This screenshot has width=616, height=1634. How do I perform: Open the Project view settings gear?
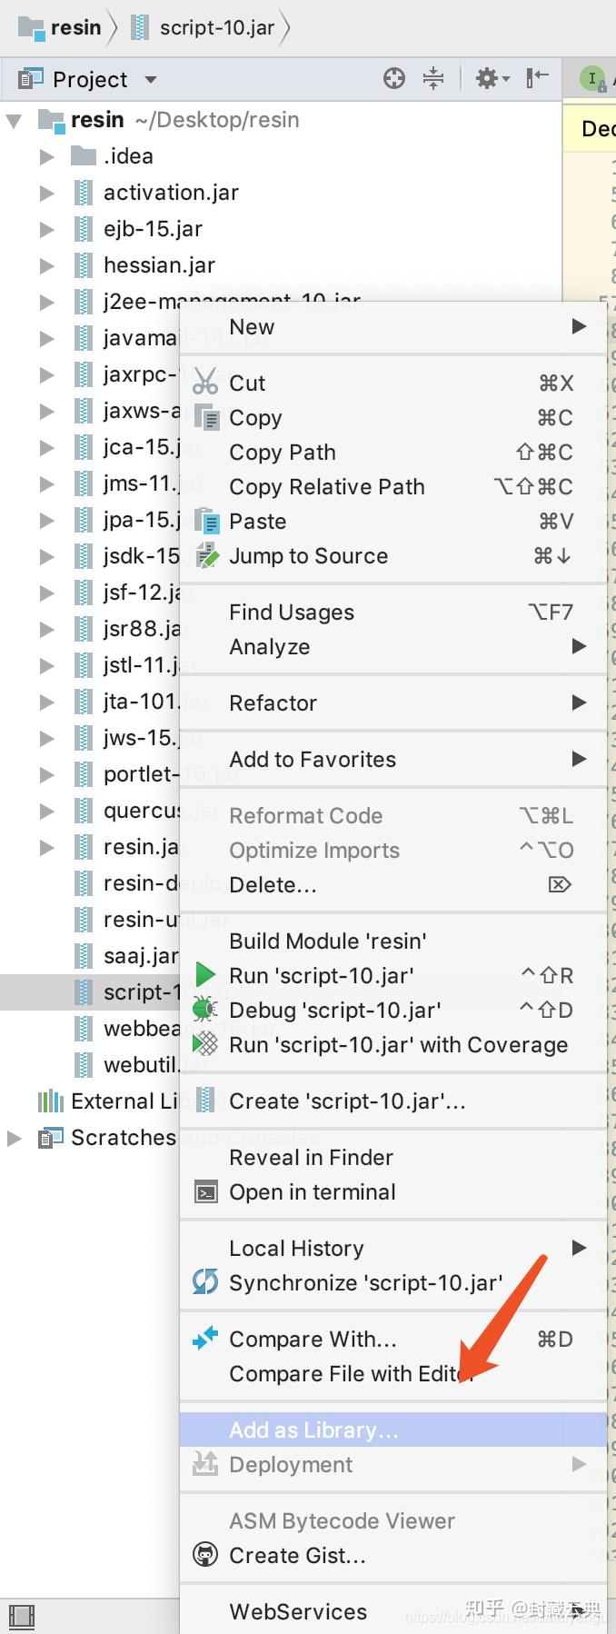(x=487, y=78)
